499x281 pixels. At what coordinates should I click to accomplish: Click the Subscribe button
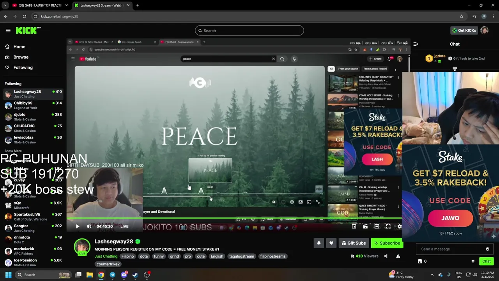click(387, 243)
